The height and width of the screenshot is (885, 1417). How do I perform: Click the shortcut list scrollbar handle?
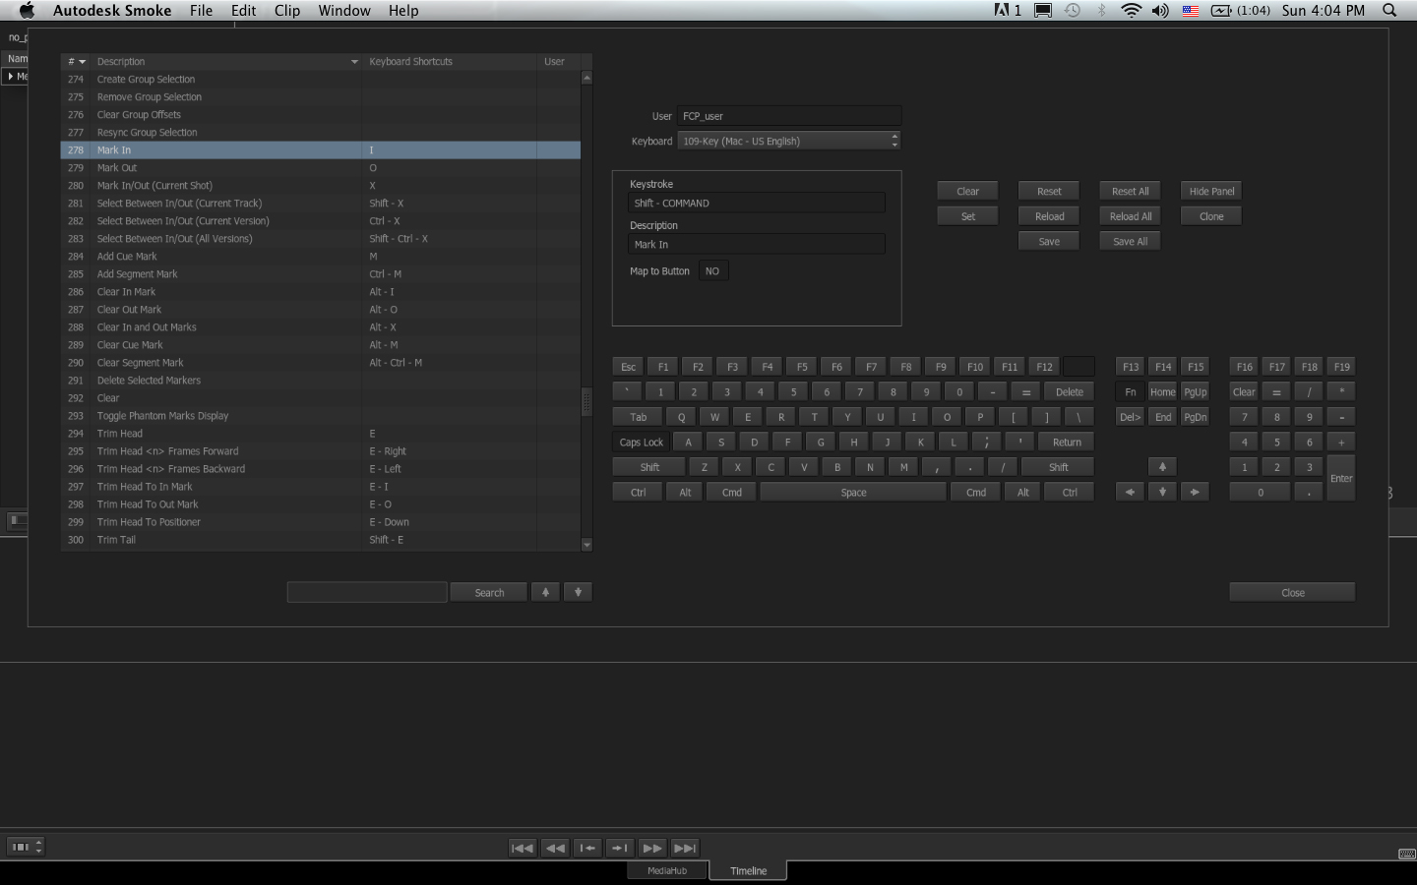(586, 401)
